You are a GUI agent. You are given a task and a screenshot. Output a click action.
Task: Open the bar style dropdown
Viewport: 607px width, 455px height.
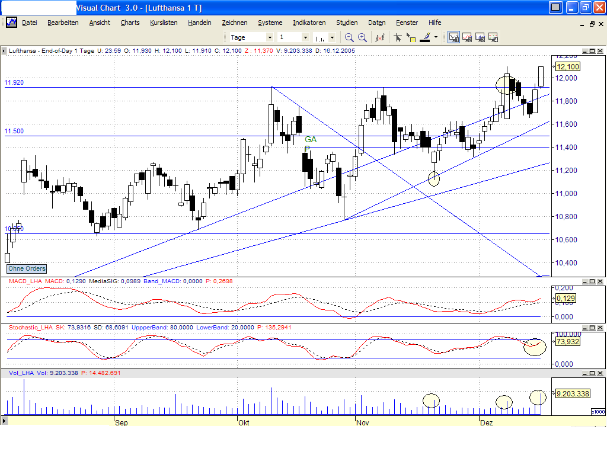[x=331, y=37]
